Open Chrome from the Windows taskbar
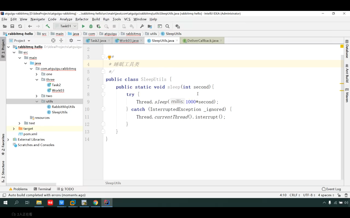This screenshot has height=218, width=350. [95, 202]
